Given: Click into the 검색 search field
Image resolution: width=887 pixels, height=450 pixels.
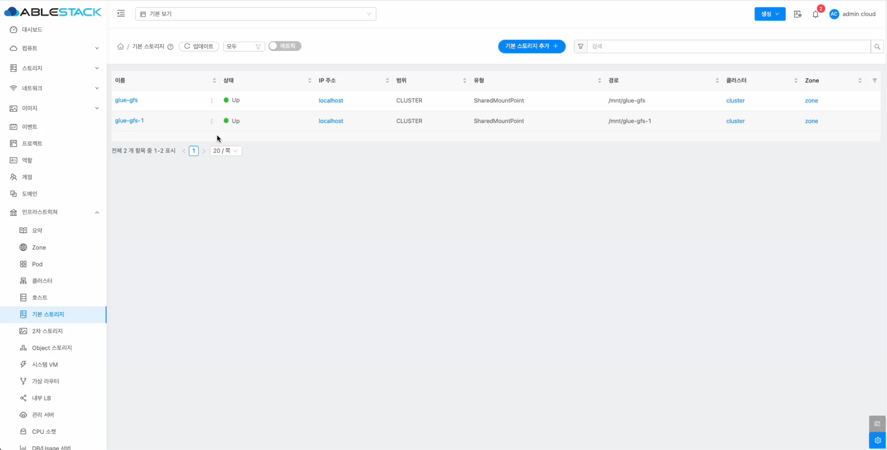Looking at the screenshot, I should point(728,47).
